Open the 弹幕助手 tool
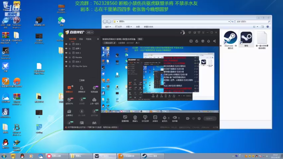The width and height of the screenshot is (283, 159). [69, 89]
